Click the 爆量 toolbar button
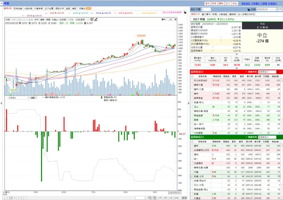The height and width of the screenshot is (200, 283). pyautogui.click(x=48, y=19)
